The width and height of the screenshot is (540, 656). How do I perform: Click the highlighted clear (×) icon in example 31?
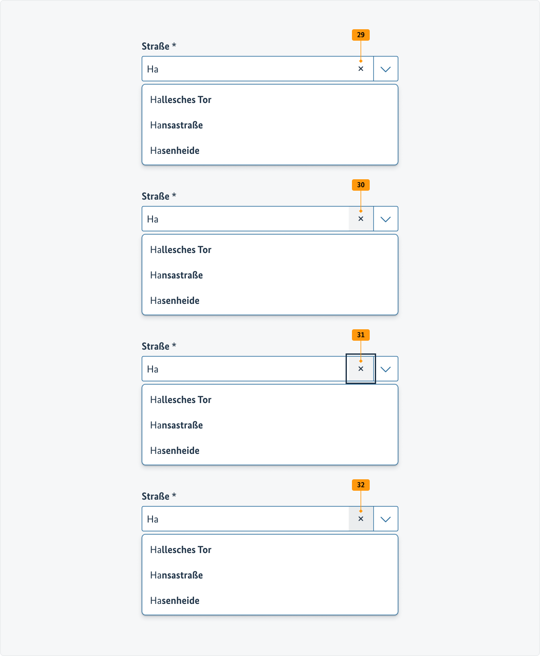pos(360,369)
